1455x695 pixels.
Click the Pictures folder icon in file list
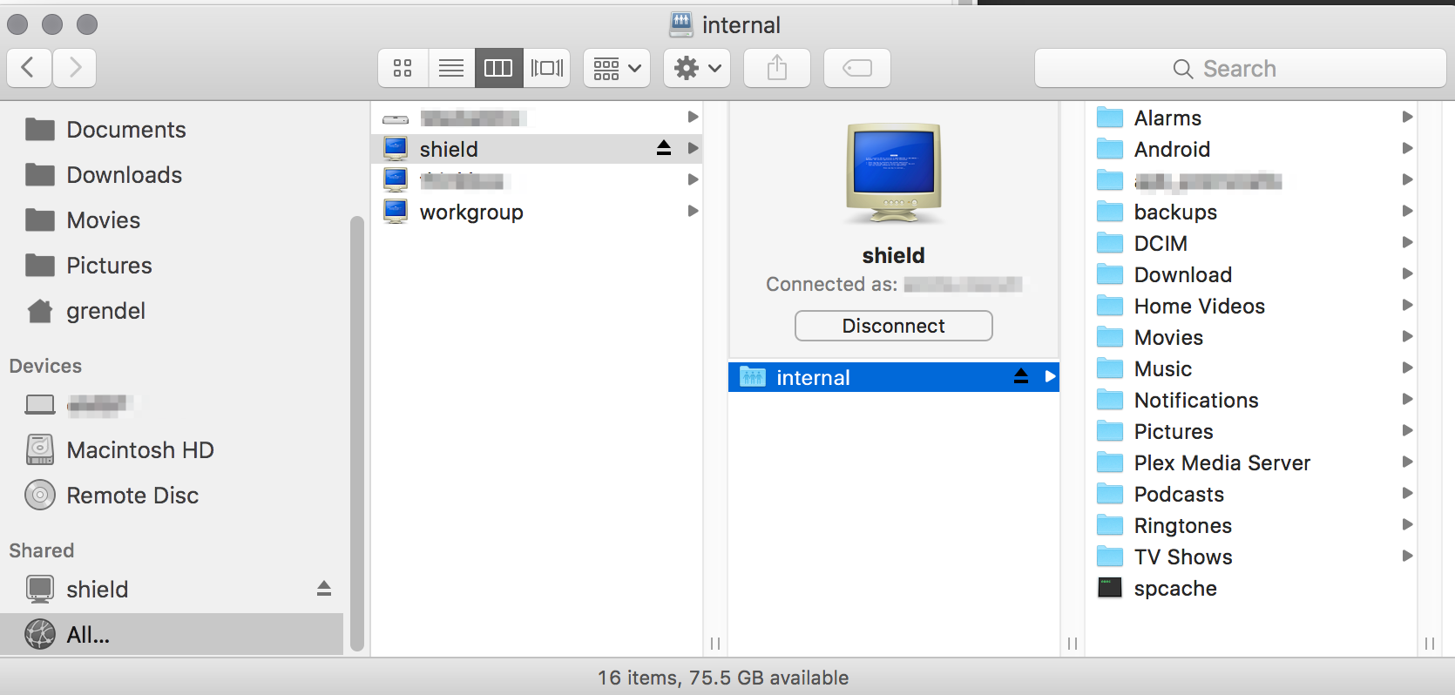coord(1110,431)
